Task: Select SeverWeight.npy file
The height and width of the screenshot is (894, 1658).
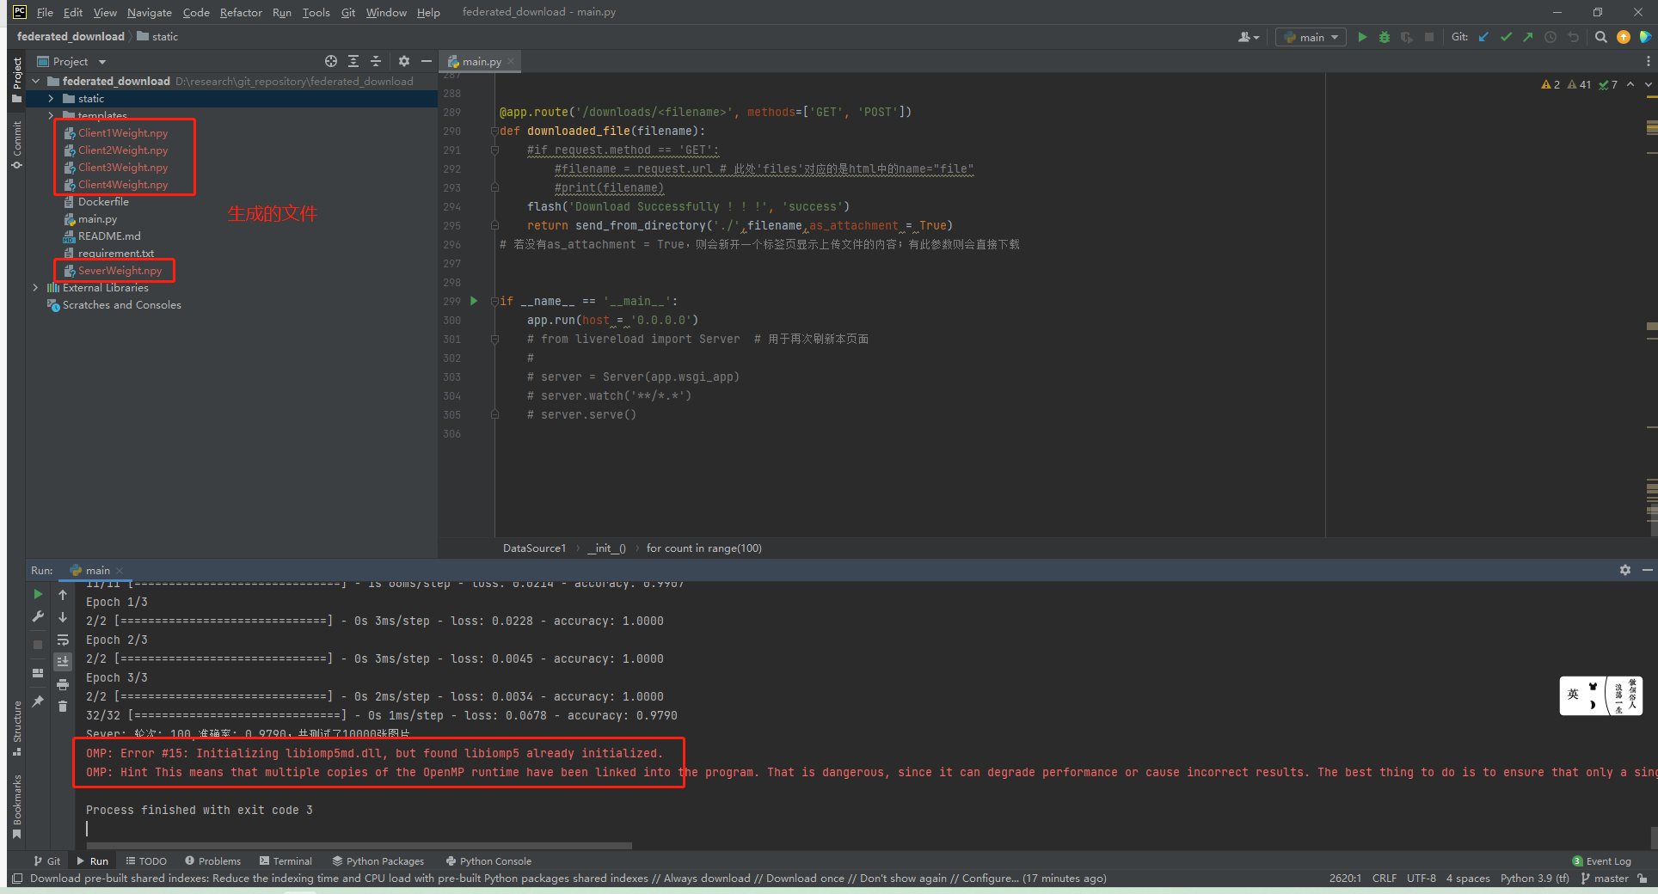Action: tap(120, 271)
